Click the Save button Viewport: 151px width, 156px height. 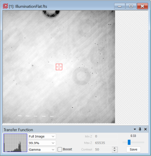pyautogui.click(x=134, y=149)
